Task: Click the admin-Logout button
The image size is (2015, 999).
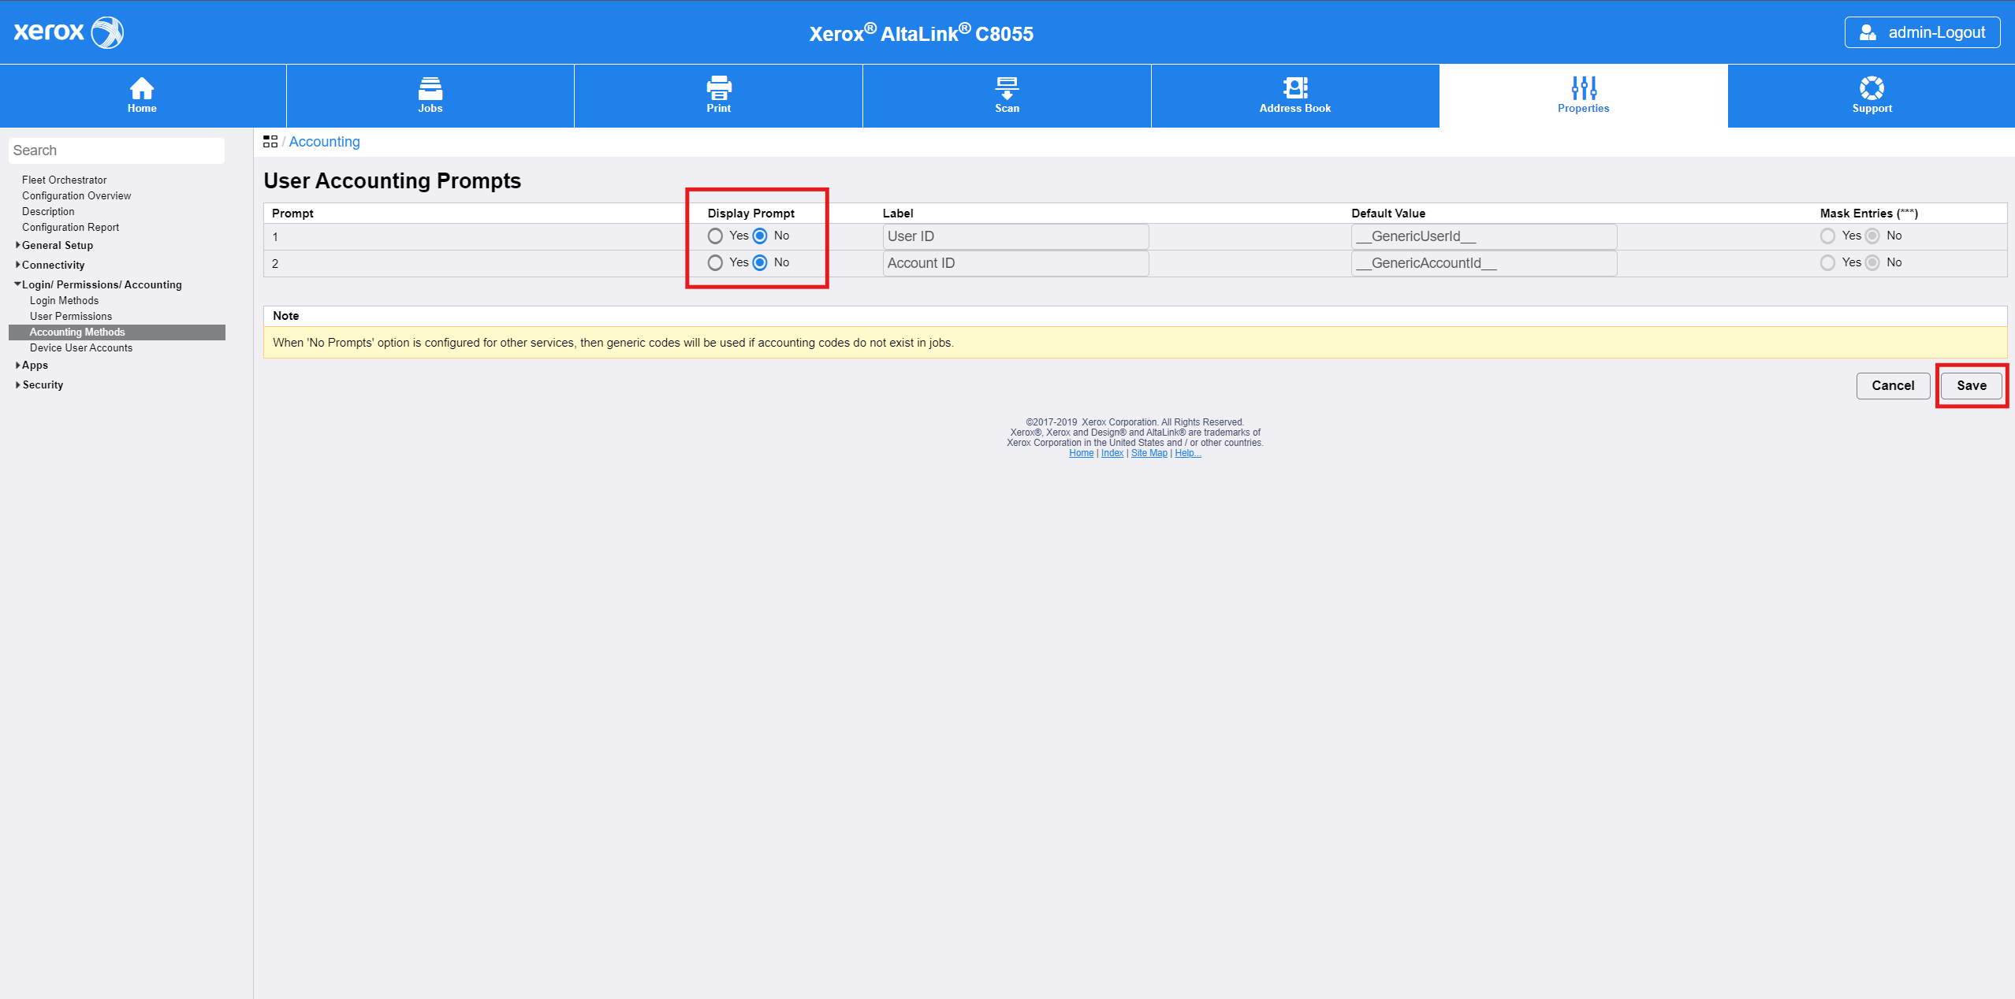Action: click(1922, 32)
